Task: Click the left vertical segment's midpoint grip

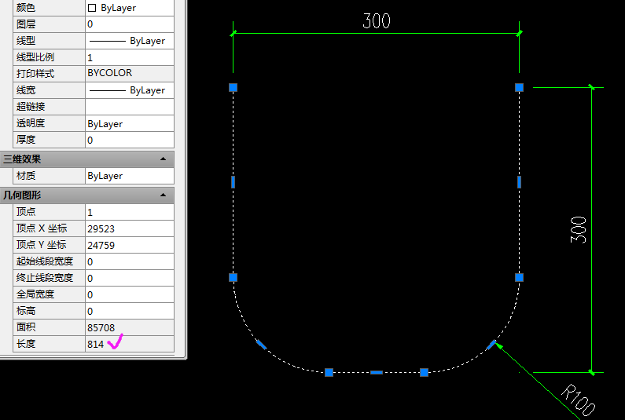Action: point(233,182)
